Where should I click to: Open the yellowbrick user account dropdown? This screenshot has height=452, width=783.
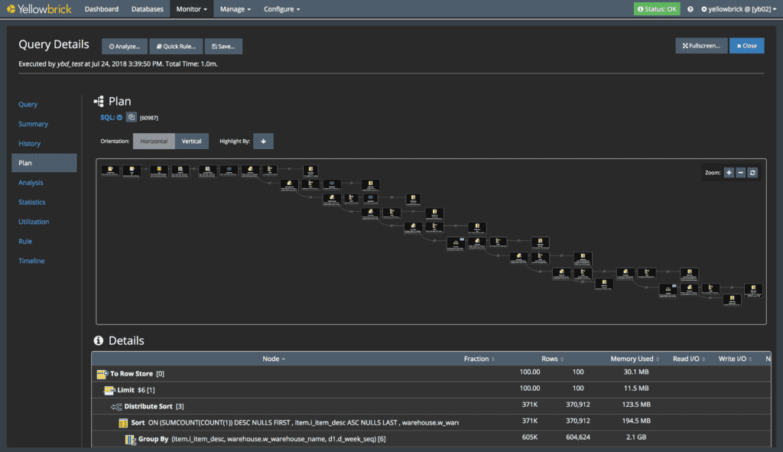(x=739, y=9)
